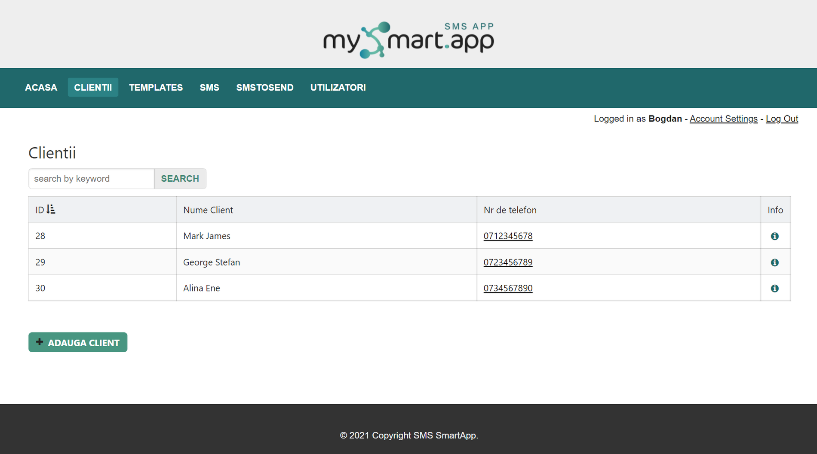
Task: Click the Log Out link
Action: coord(782,119)
